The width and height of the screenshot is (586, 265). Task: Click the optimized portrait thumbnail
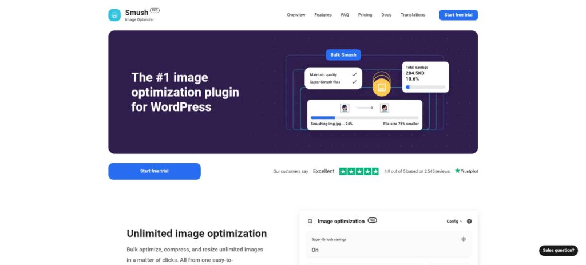click(x=384, y=108)
